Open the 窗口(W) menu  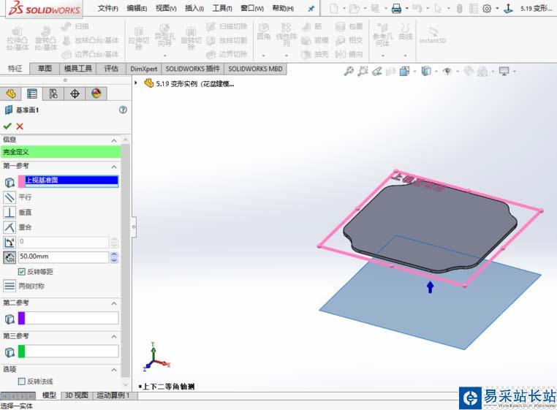point(252,8)
